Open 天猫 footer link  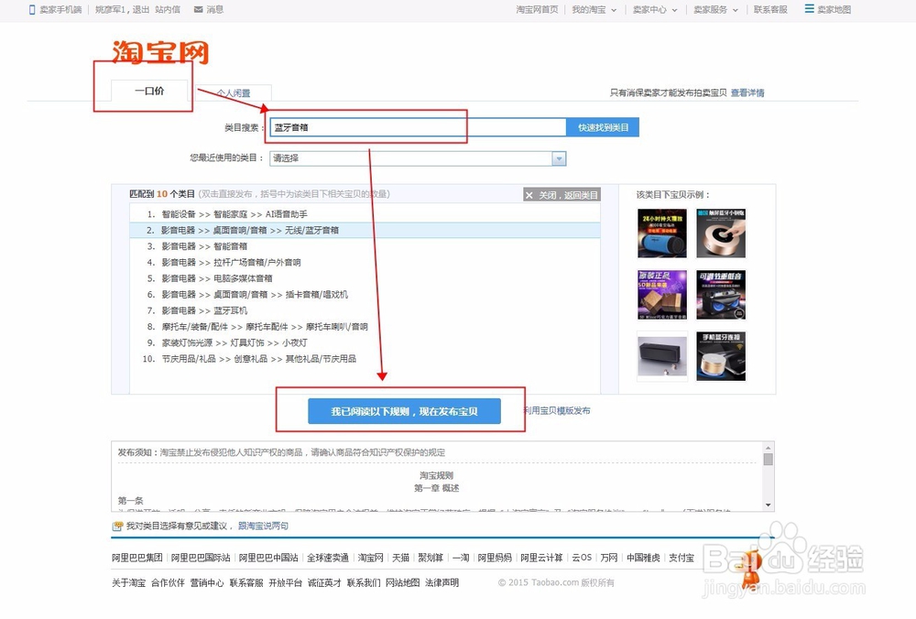click(401, 558)
